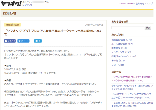
Task: Open category メンテナンス (136)
Action: point(121,52)
